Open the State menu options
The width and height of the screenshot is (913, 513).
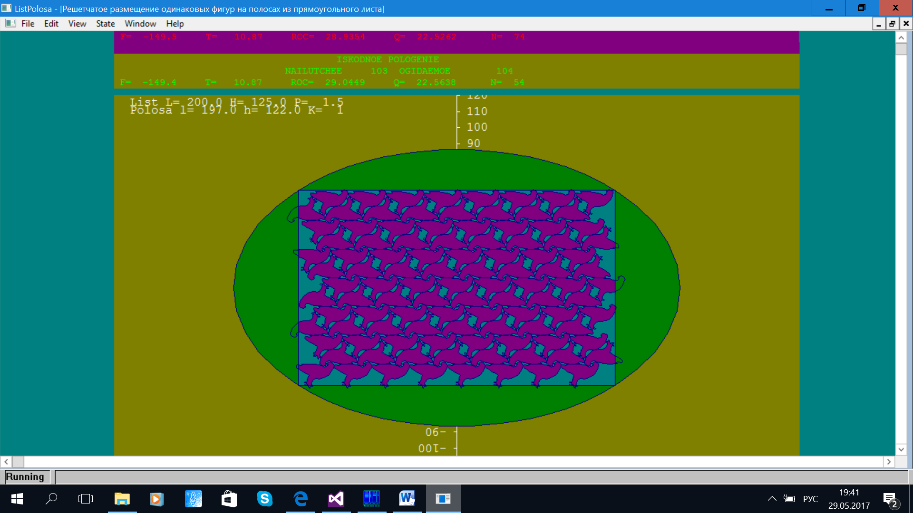[104, 23]
